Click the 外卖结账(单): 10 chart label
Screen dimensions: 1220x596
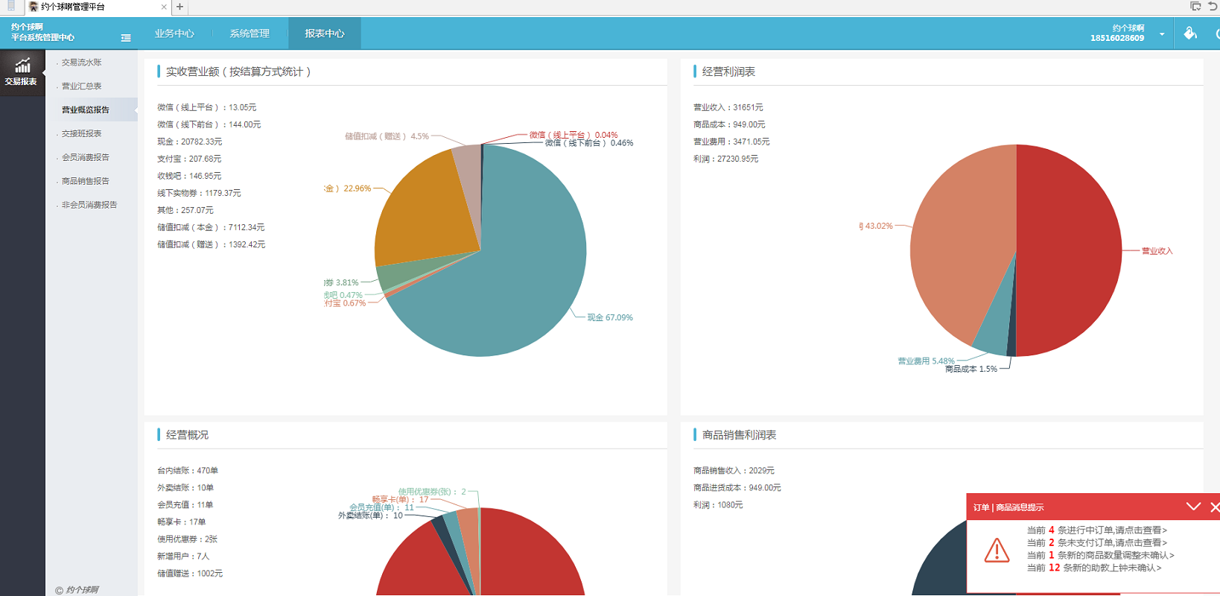[370, 516]
